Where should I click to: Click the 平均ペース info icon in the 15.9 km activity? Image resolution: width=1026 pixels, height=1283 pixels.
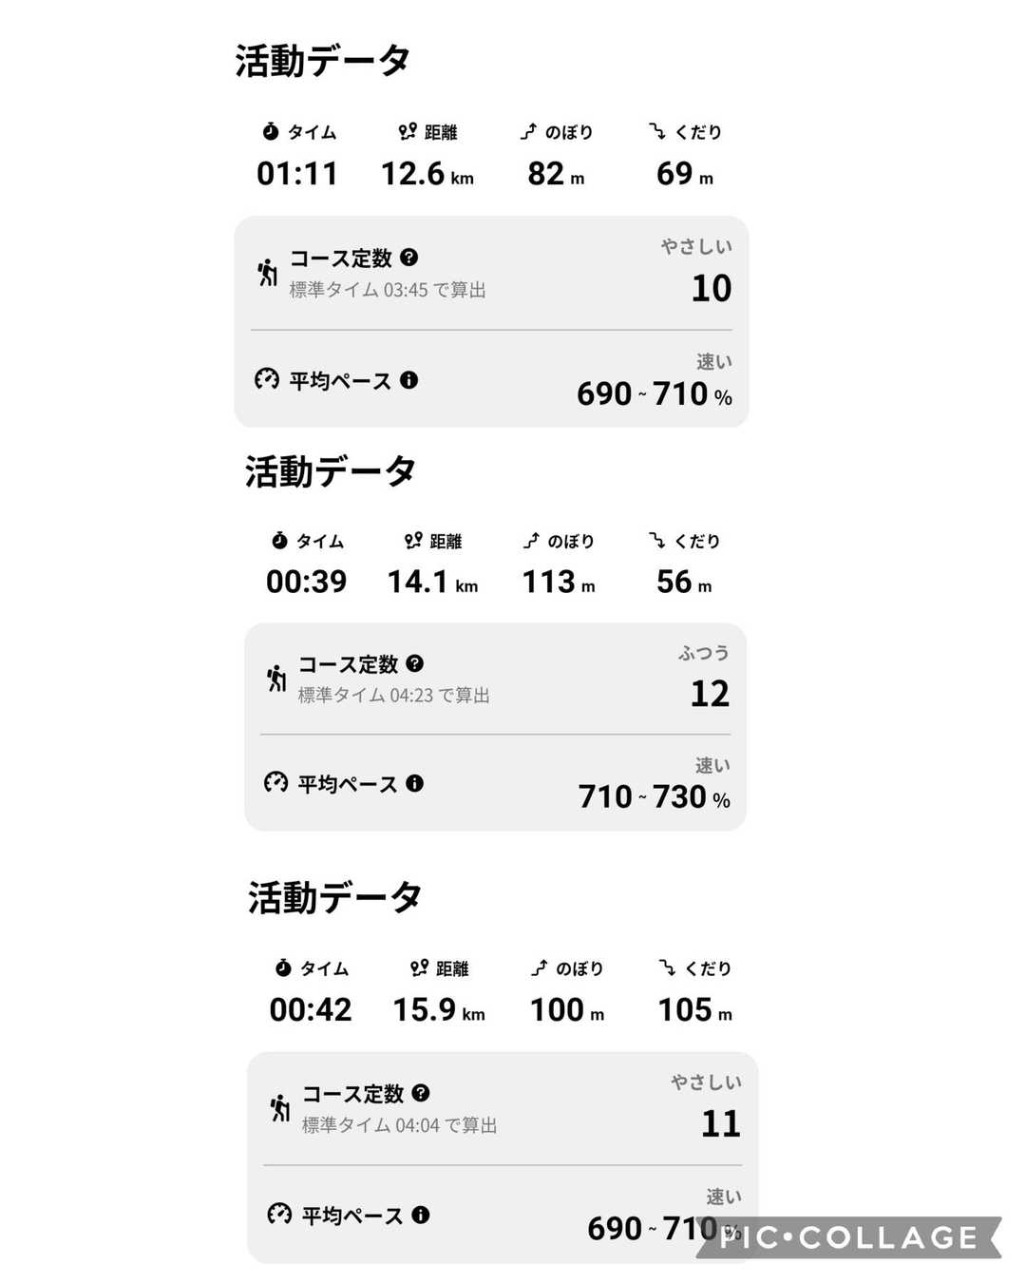[x=421, y=1215]
